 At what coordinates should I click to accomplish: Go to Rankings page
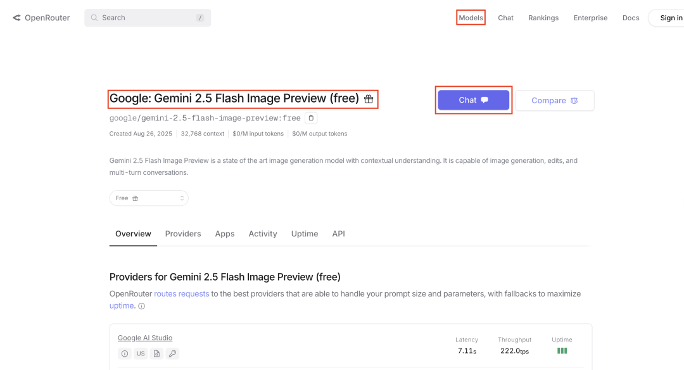(x=543, y=18)
